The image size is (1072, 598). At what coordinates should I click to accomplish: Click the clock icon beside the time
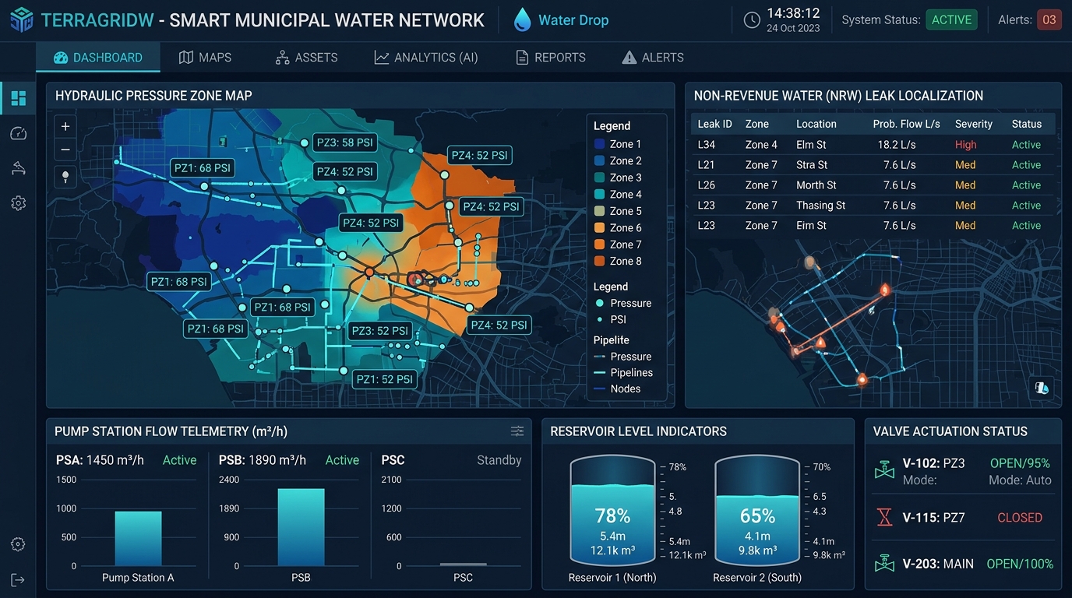[x=752, y=20]
